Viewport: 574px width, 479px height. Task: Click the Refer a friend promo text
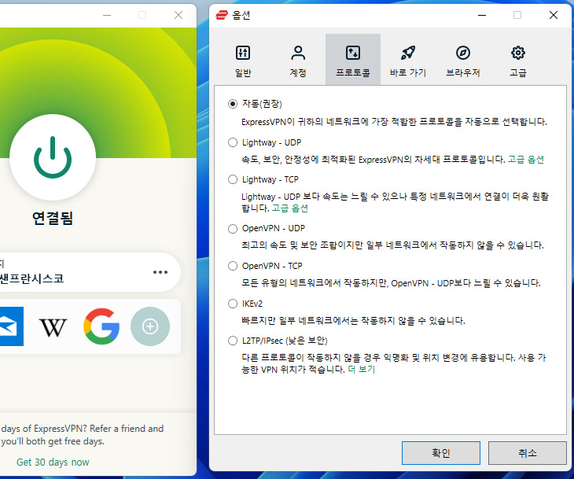click(82, 435)
